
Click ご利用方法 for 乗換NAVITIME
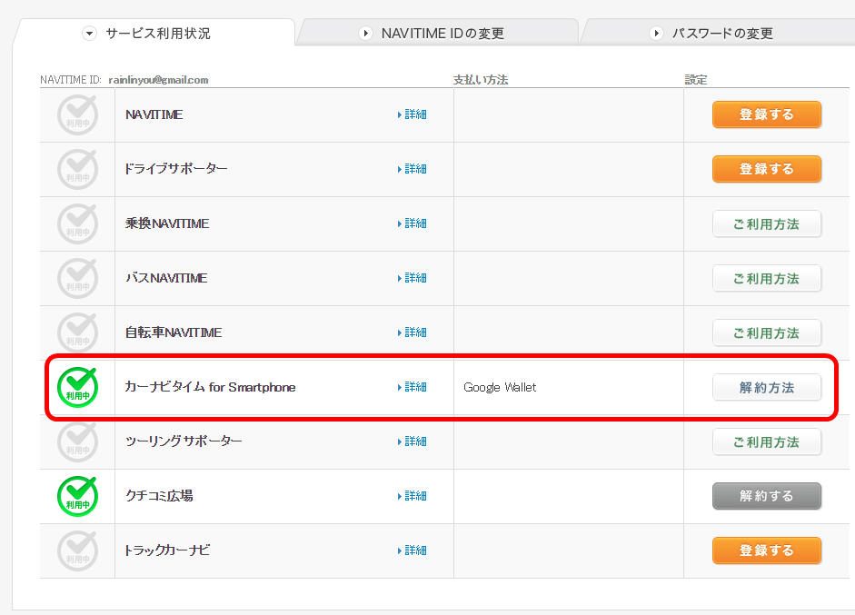(766, 224)
